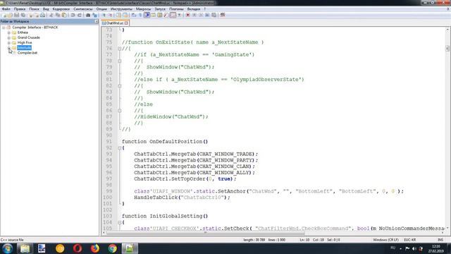
Task: Start macro recording with red record icon
Action: coord(187,15)
